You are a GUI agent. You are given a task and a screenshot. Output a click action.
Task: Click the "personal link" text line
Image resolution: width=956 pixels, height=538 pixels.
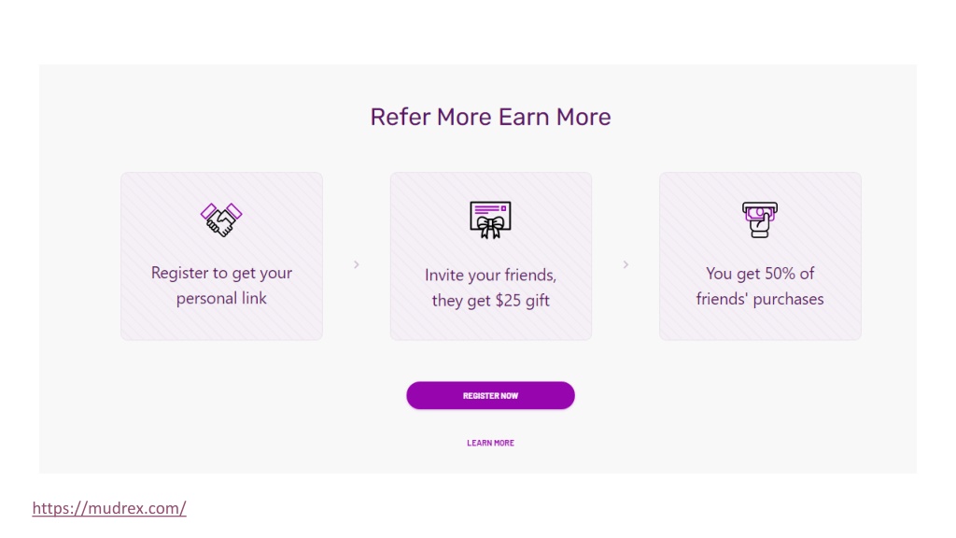(x=221, y=298)
